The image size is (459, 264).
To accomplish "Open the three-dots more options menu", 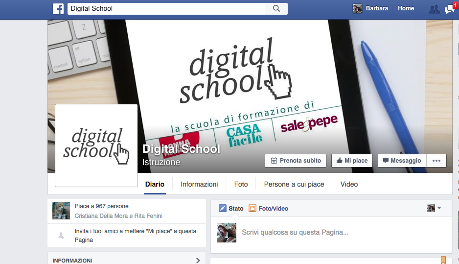I will coord(436,161).
